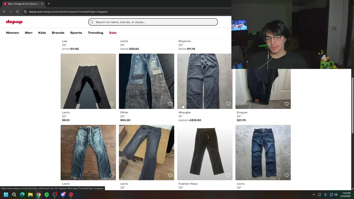Open the Depop logo home link
Screen dimensions: 354x199
[14, 22]
